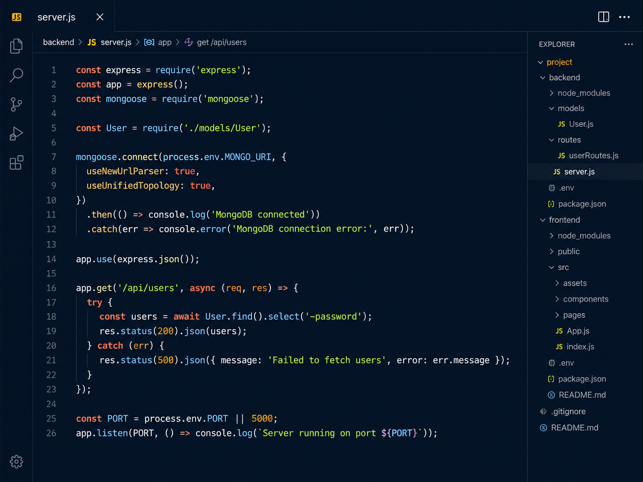The height and width of the screenshot is (482, 643).
Task: Collapse the backend folder chevron
Action: [x=543, y=78]
